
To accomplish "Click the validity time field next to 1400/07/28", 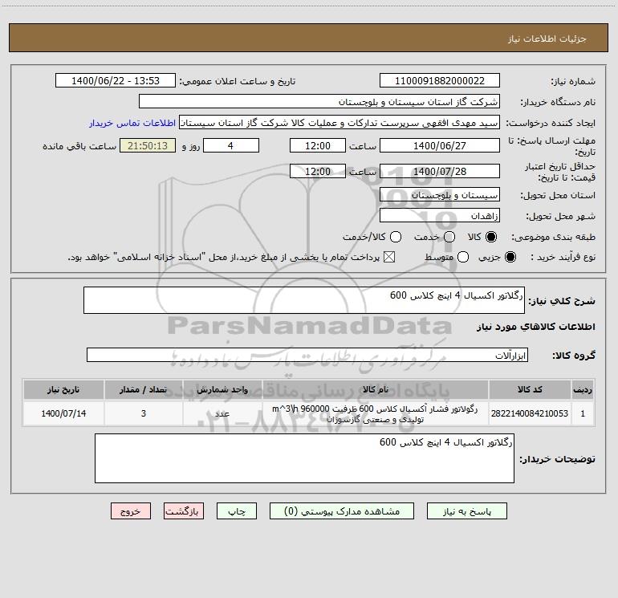I will tap(318, 171).
